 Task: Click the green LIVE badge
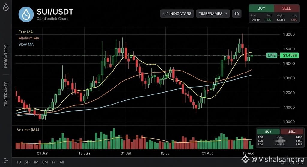(272, 55)
